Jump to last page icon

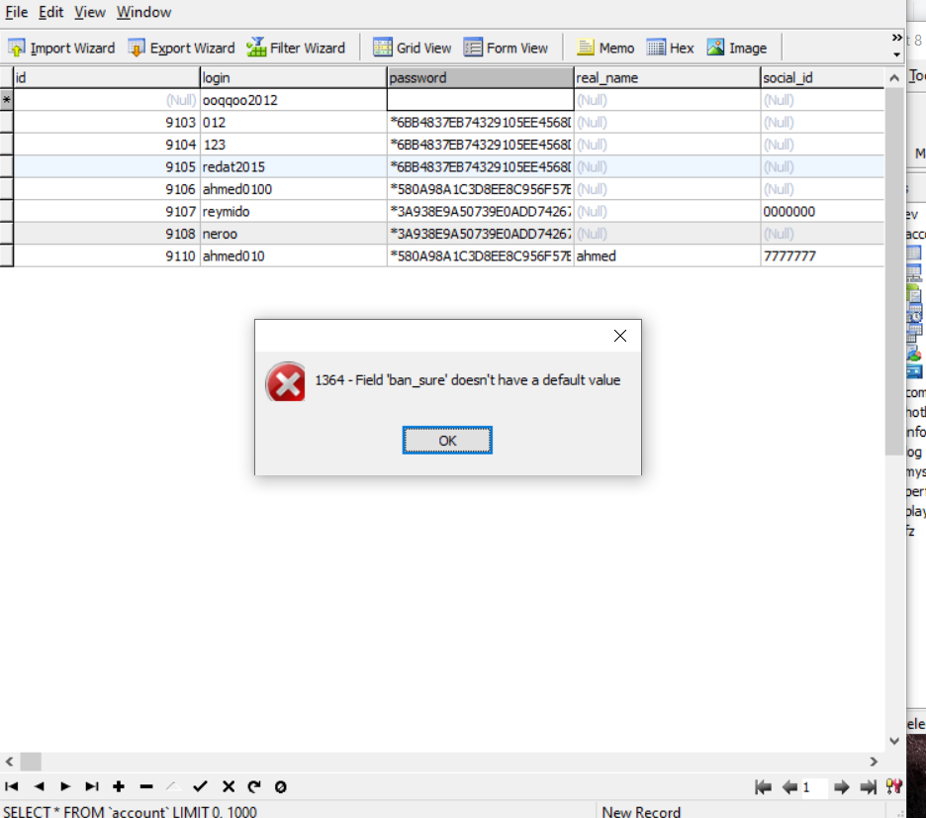click(x=869, y=787)
